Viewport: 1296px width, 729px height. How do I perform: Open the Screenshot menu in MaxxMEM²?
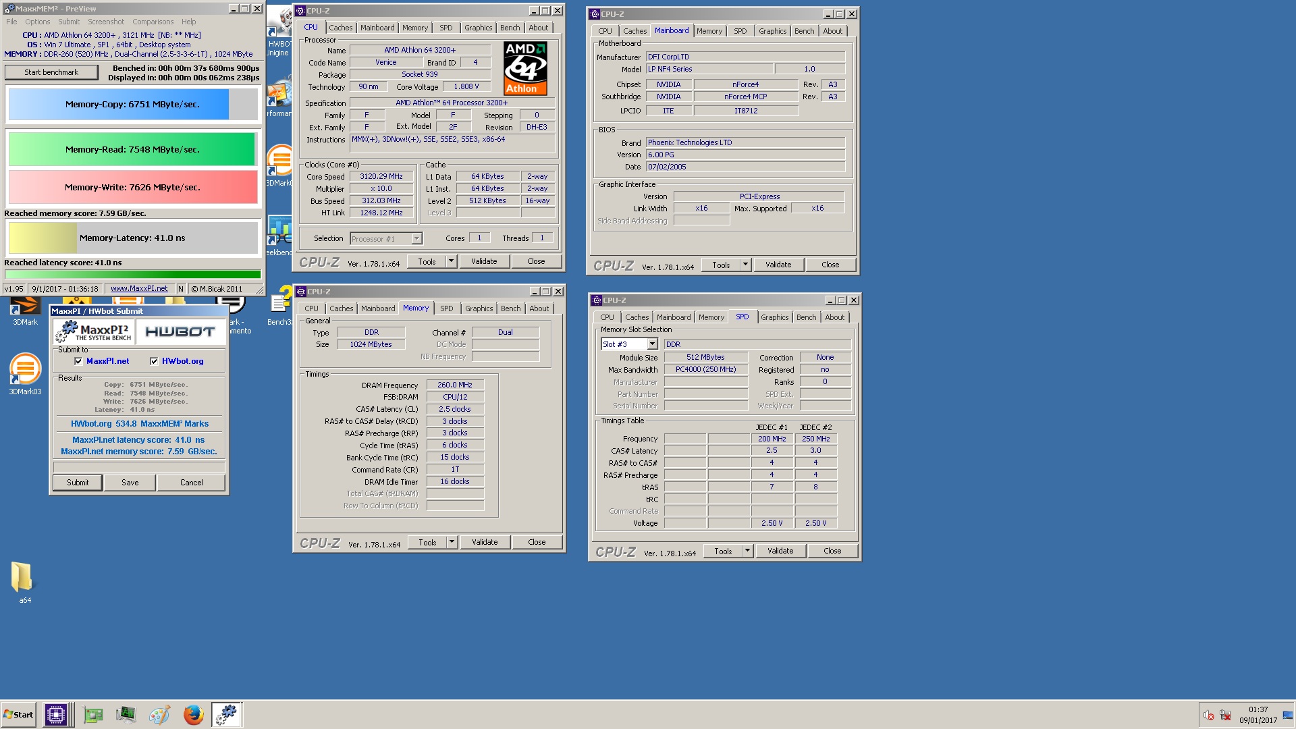(106, 22)
